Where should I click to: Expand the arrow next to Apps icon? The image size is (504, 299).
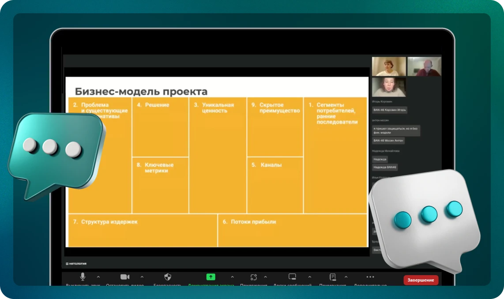click(265, 277)
